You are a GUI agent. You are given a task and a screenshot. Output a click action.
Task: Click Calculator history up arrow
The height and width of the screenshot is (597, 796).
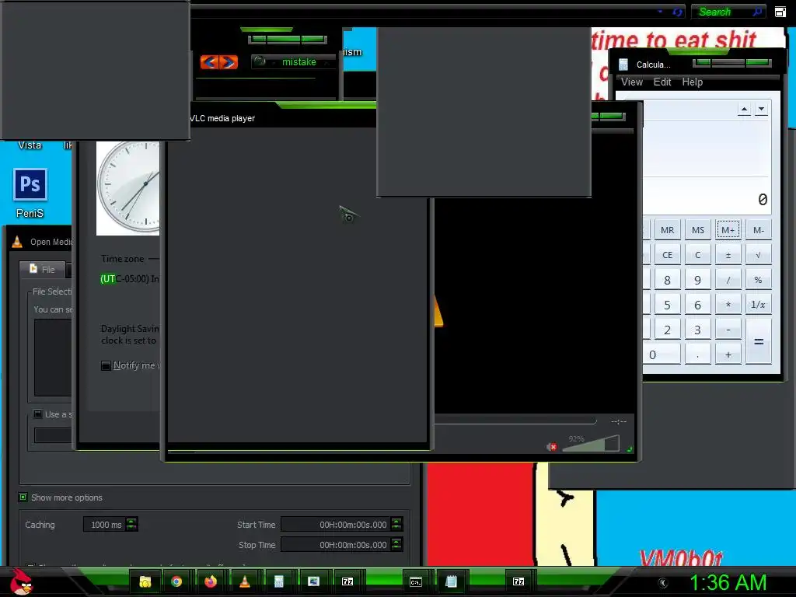tap(744, 109)
